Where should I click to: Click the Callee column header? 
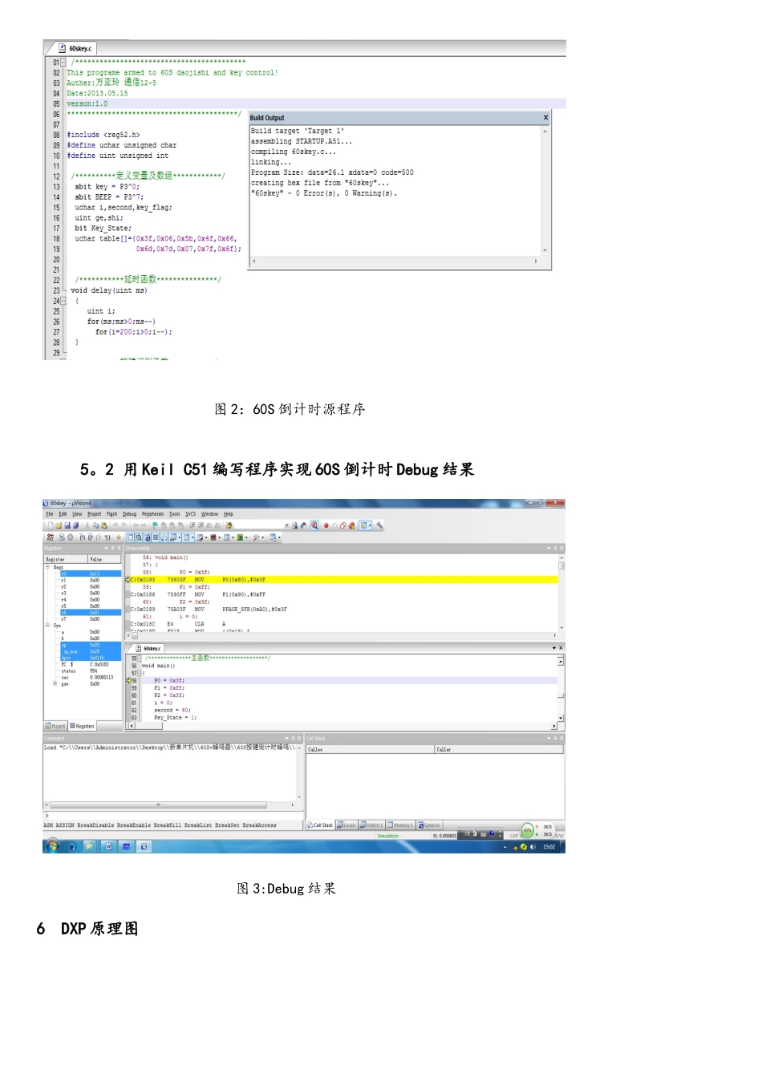pos(371,749)
